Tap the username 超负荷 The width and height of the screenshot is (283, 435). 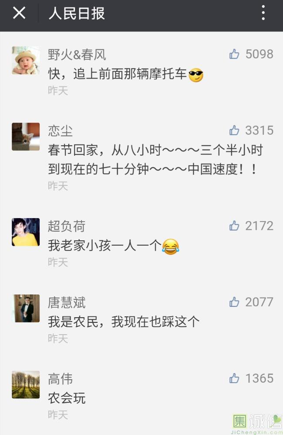pyautogui.click(x=67, y=226)
